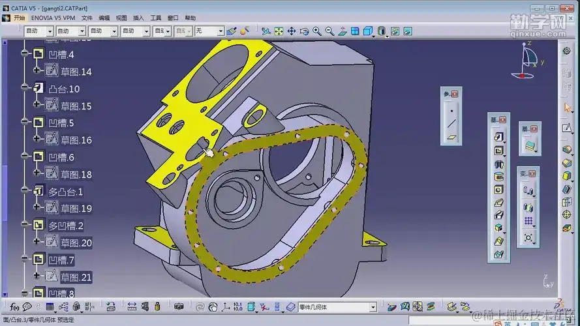Open the 插入 menu

138,18
